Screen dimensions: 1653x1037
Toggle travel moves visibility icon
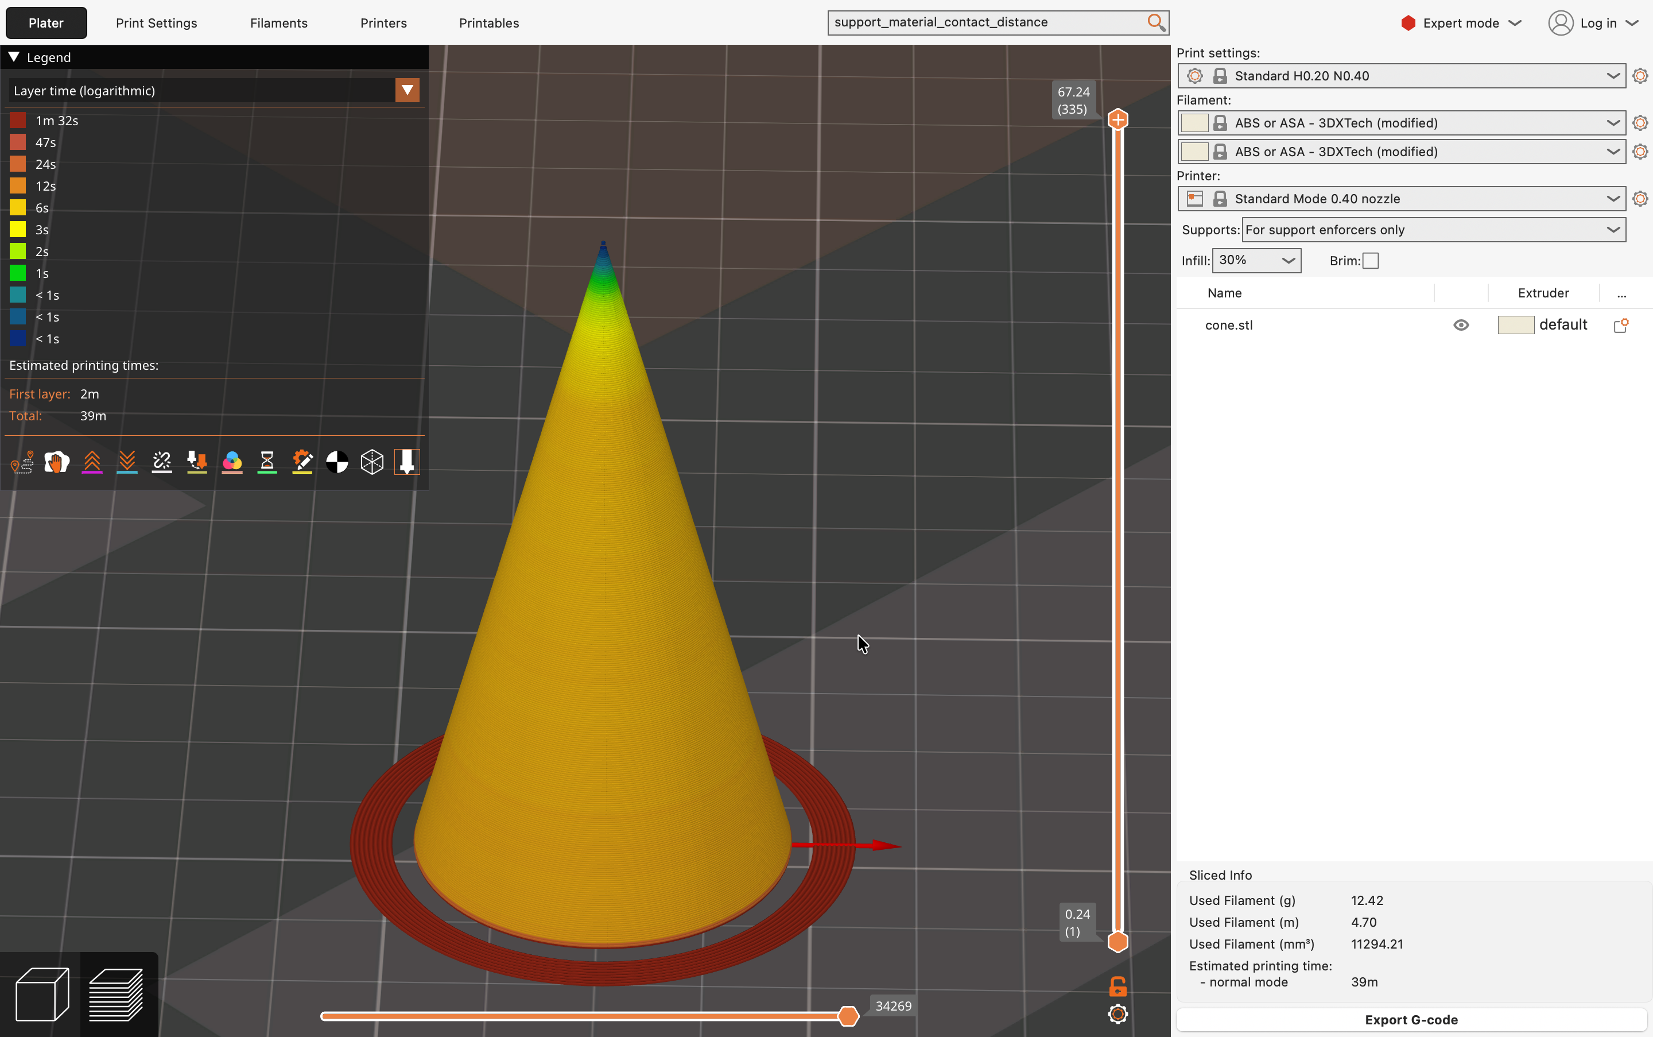point(22,462)
